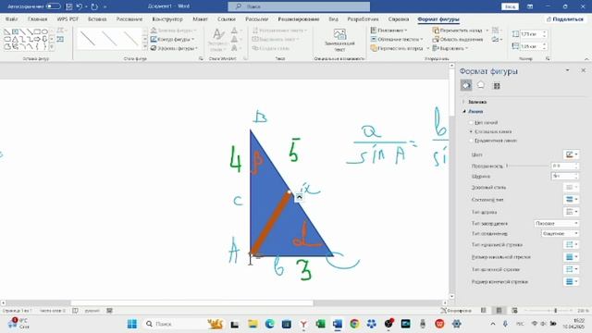Viewport: 592px width, 333px height.
Task: Expand the shapes gallery more arrow
Action: point(52,47)
